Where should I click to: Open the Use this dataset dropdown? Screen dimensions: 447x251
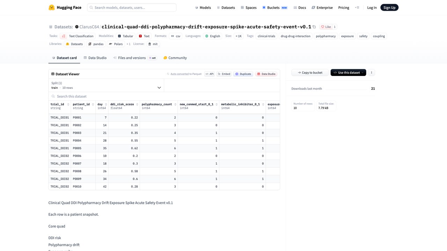(x=348, y=73)
